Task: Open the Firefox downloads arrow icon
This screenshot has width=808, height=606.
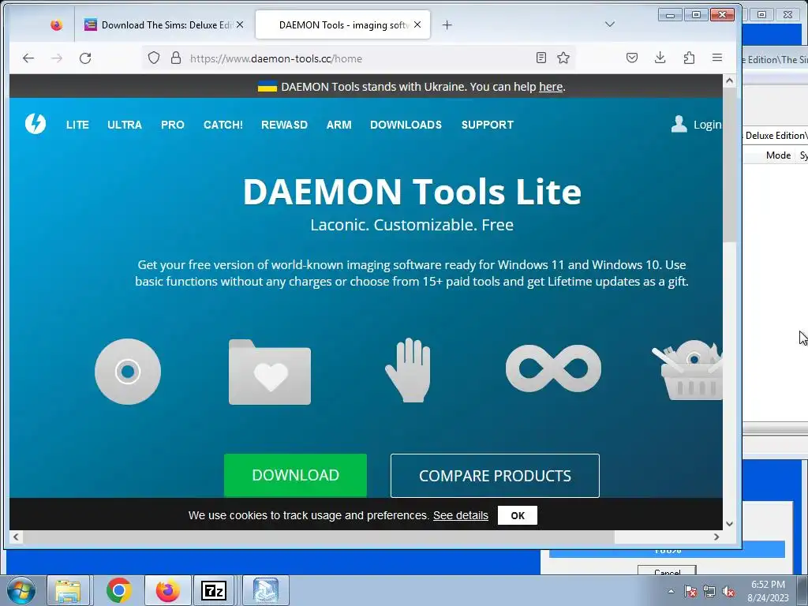Action: (x=660, y=58)
